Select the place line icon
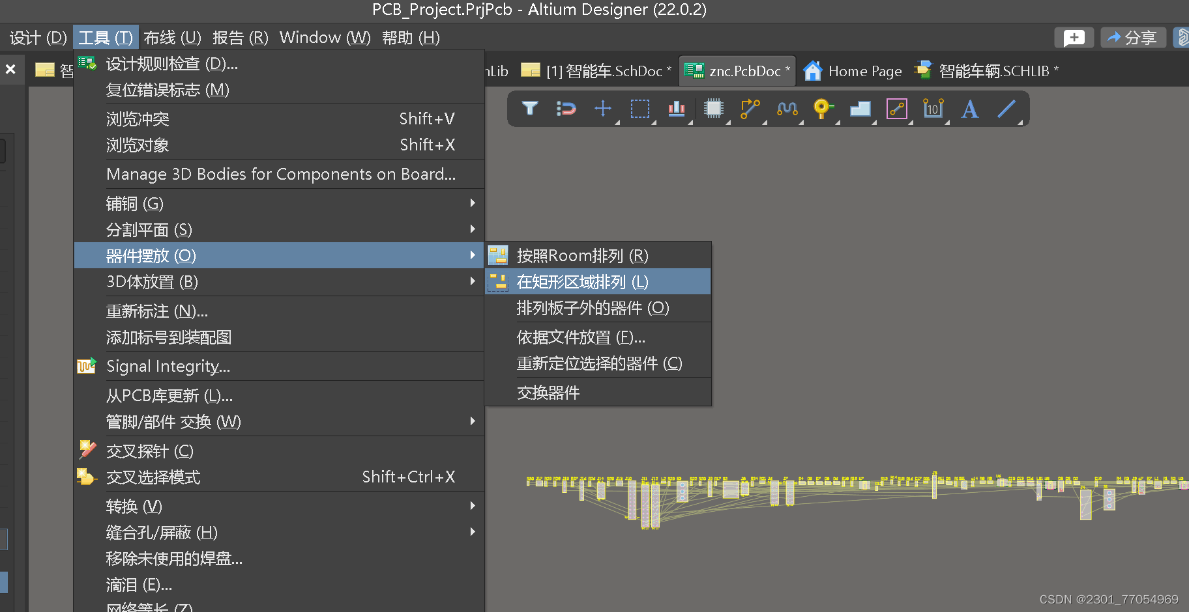1189x612 pixels. [x=1006, y=109]
